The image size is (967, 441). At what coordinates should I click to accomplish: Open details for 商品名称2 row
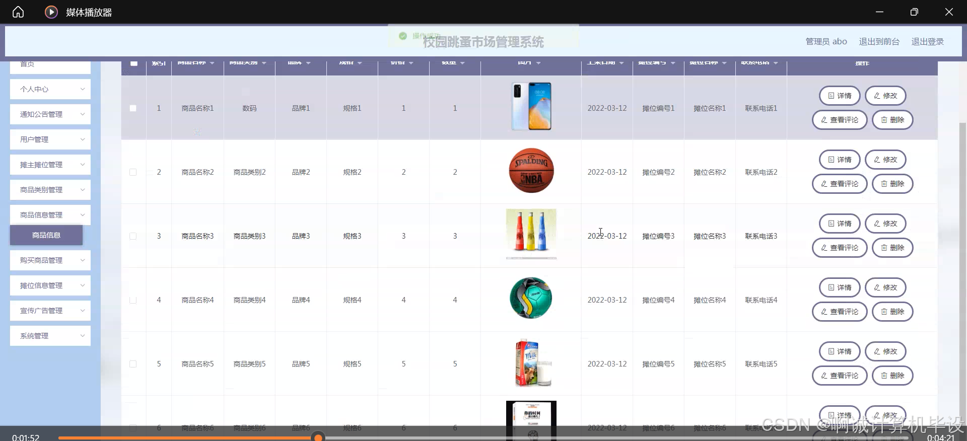click(x=840, y=160)
